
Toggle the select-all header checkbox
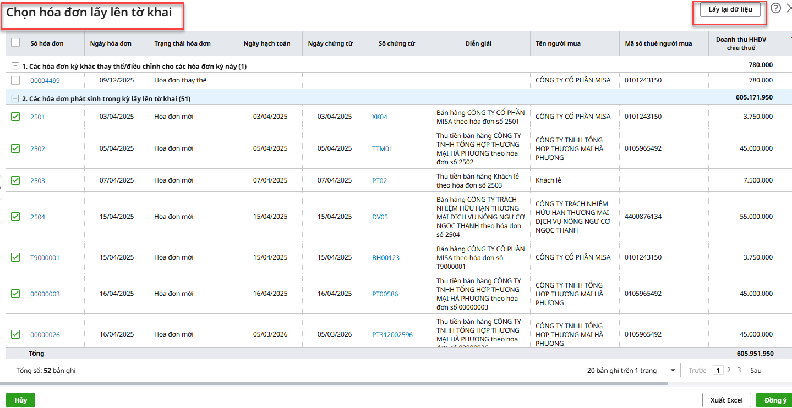(15, 43)
